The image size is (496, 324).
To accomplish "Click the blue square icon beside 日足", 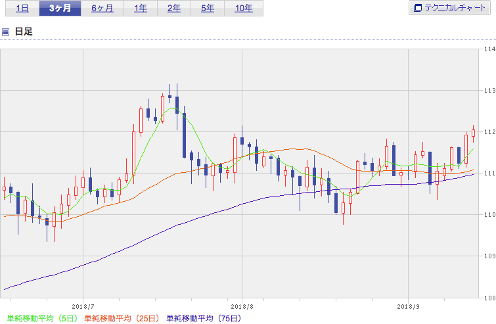I will pyautogui.click(x=5, y=32).
